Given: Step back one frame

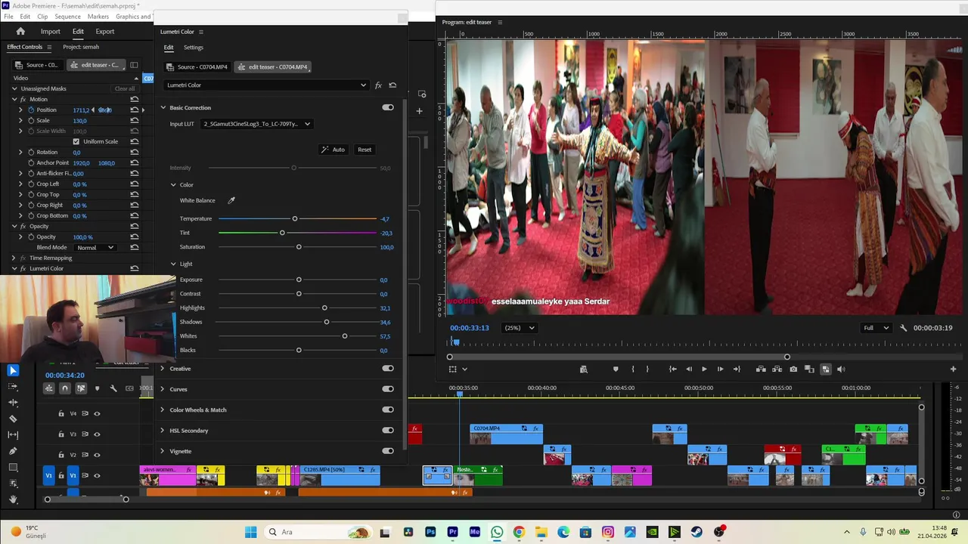Looking at the screenshot, I should coord(688,369).
